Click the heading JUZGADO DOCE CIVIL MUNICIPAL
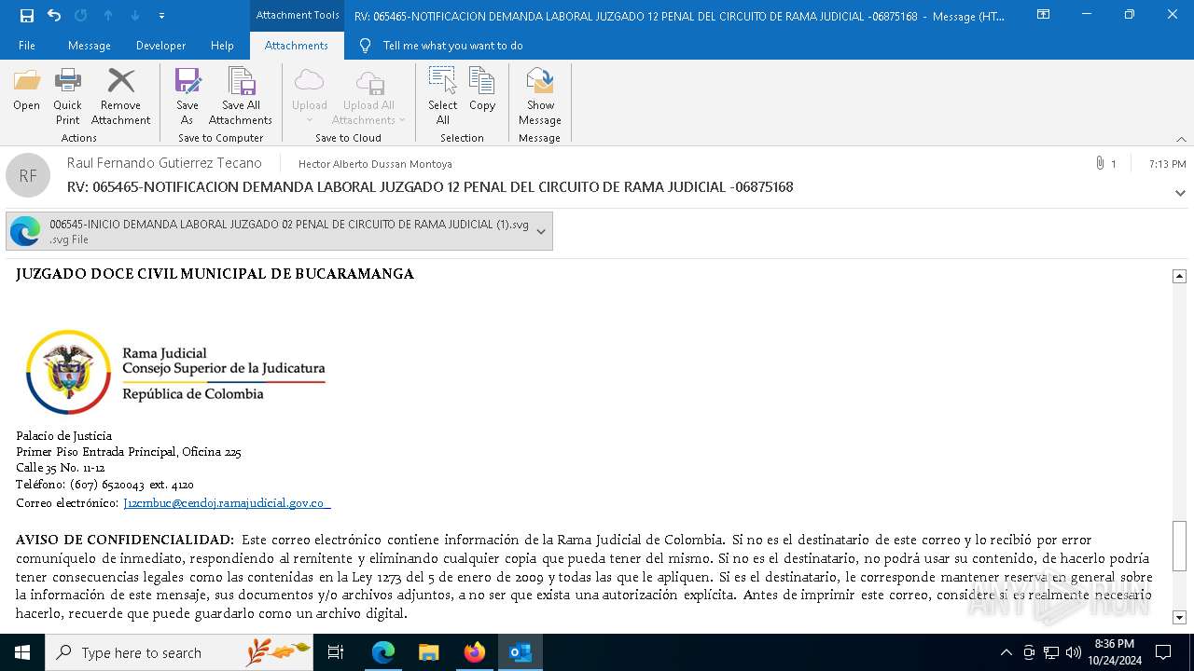Viewport: 1194px width, 671px height. [x=215, y=274]
